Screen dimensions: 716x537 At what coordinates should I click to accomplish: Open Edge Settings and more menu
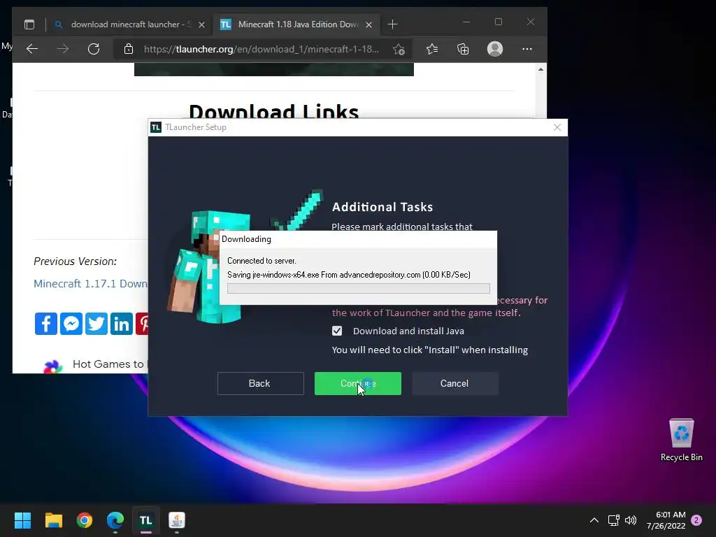527,49
